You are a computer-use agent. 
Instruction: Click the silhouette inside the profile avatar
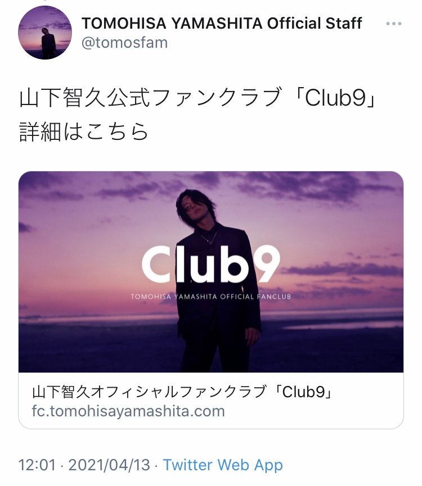(x=48, y=43)
